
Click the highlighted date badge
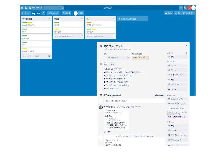[140, 58]
